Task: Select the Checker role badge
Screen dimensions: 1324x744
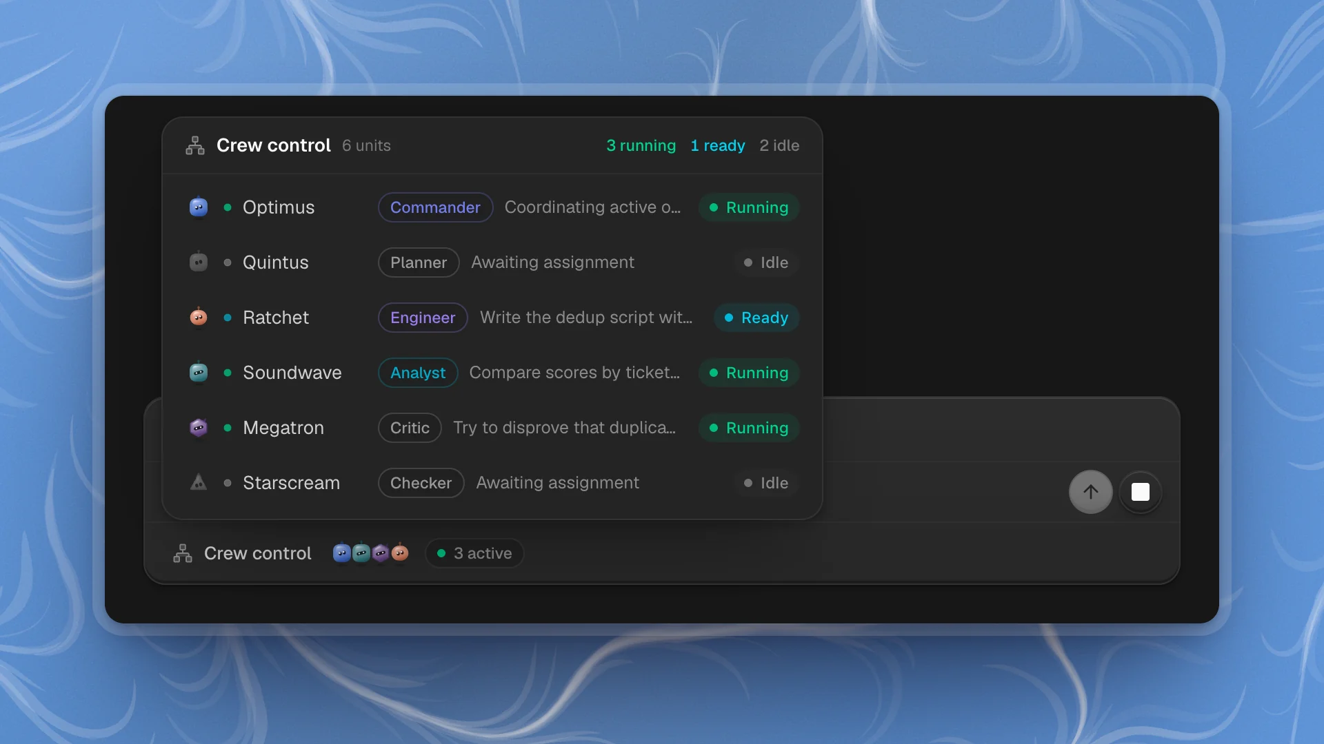Action: (421, 483)
